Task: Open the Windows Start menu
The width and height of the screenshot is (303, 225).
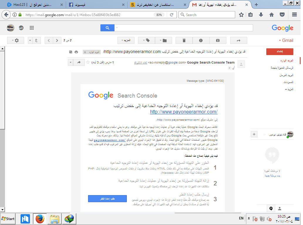Action: click(x=8, y=219)
